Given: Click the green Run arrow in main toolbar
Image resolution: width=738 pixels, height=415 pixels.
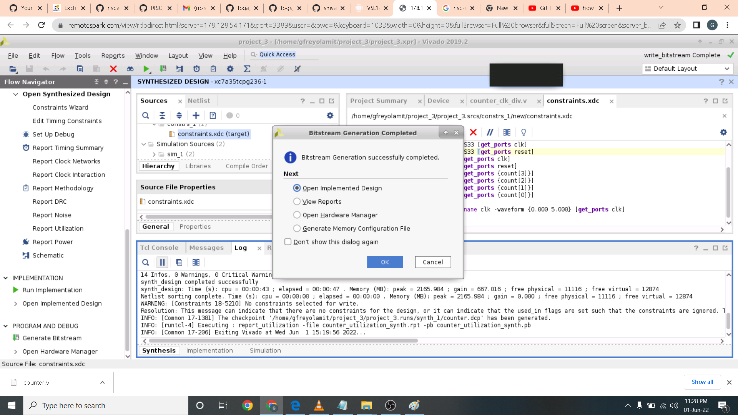Looking at the screenshot, I should point(146,69).
